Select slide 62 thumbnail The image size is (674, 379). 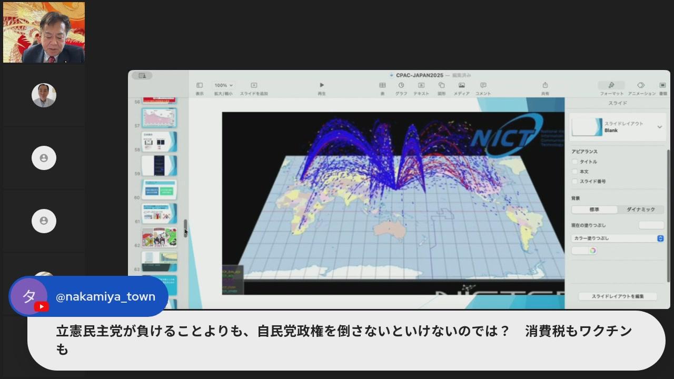point(160,237)
